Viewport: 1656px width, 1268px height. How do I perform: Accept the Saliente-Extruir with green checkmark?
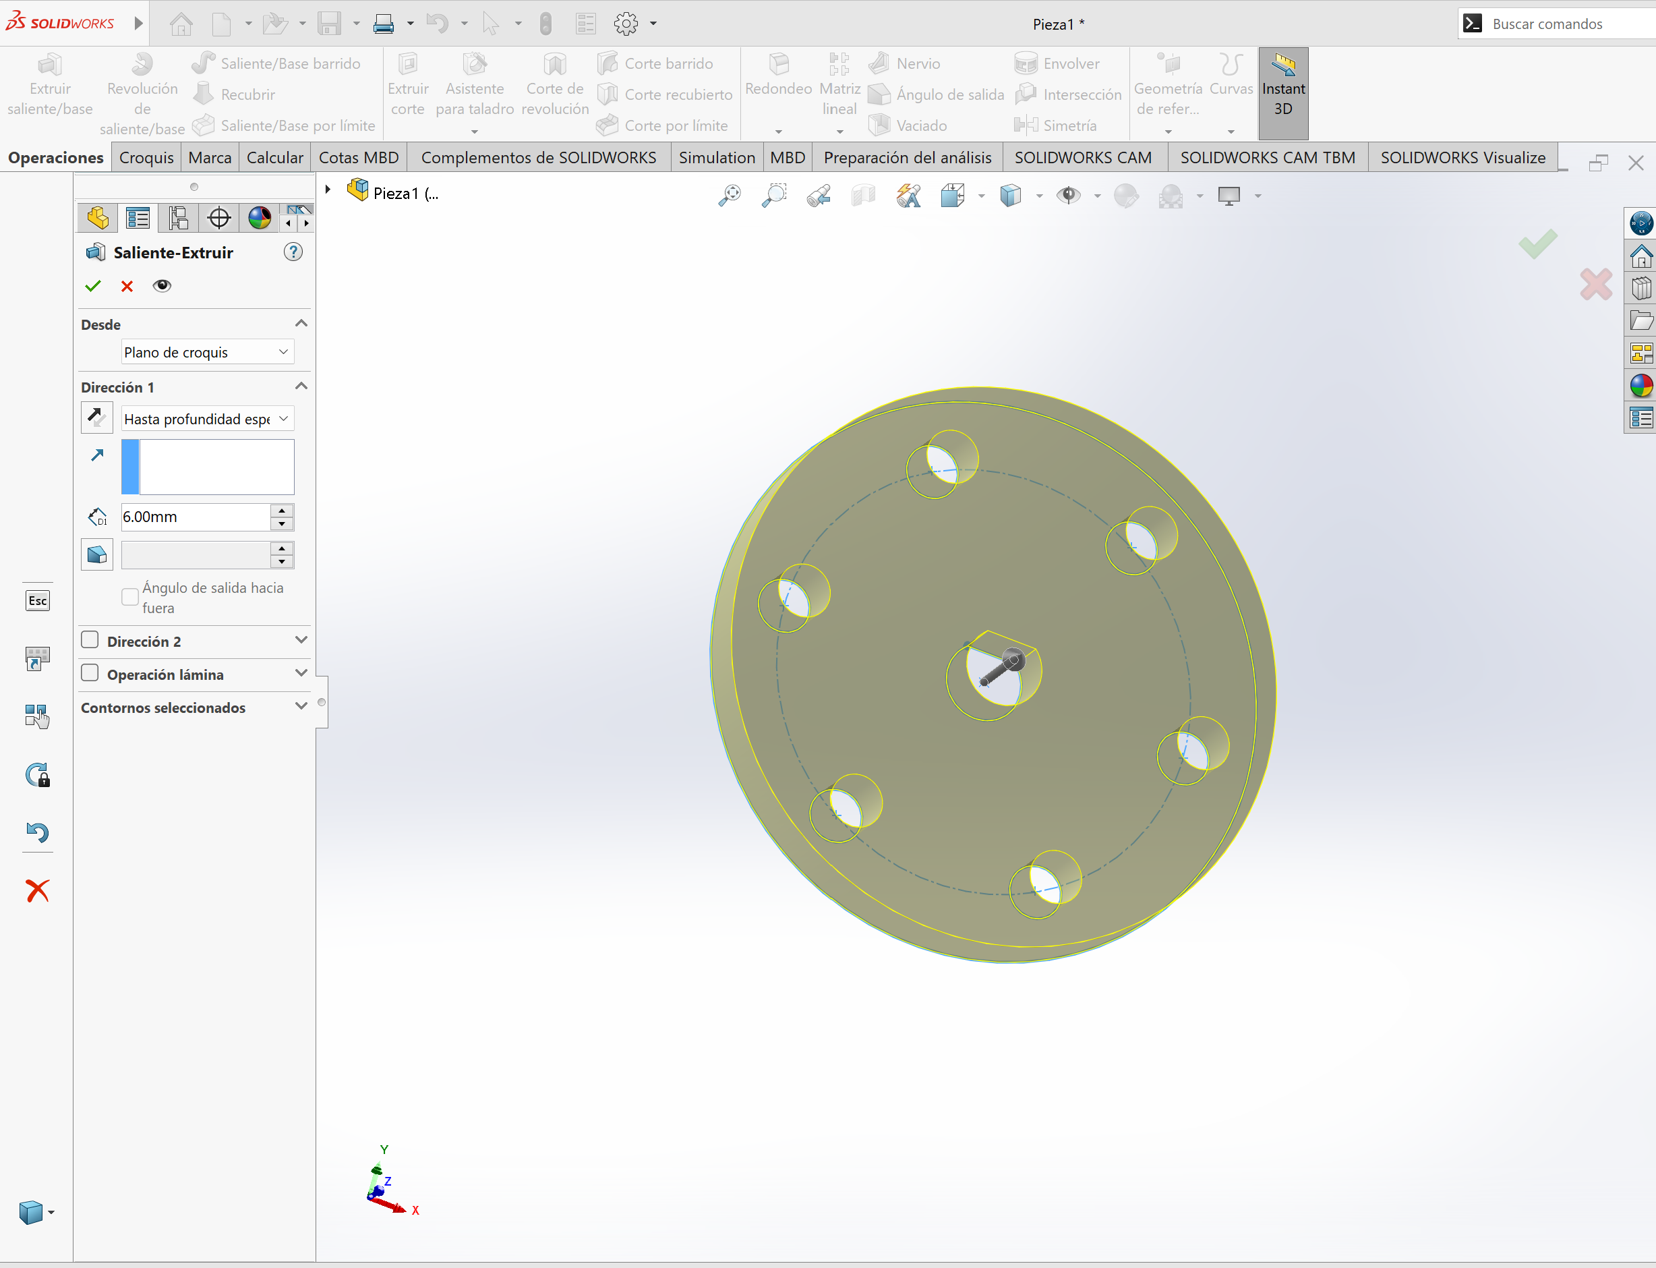93,286
